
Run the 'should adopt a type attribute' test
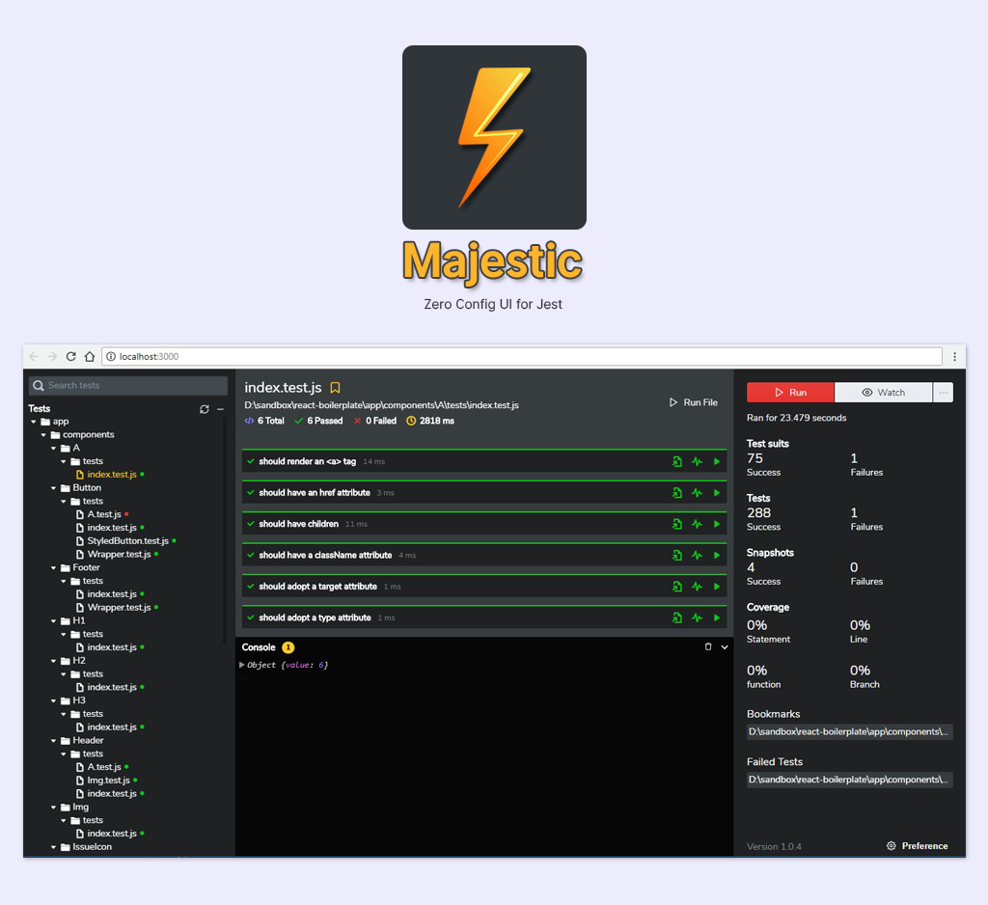point(717,617)
